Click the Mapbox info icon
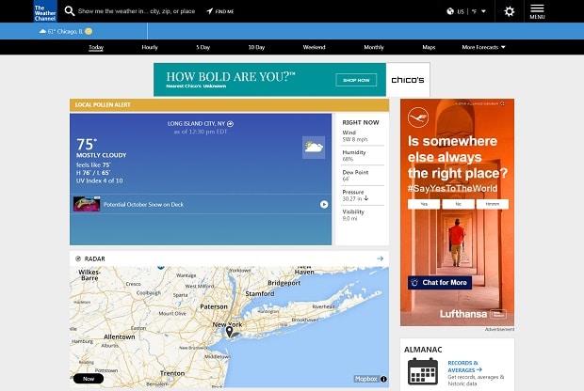 click(383, 379)
